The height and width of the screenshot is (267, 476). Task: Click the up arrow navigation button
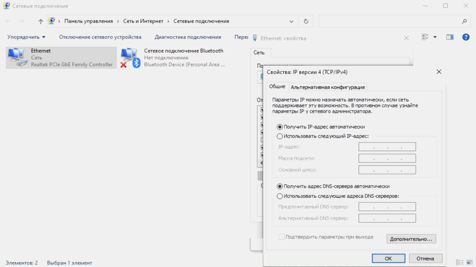[40, 21]
